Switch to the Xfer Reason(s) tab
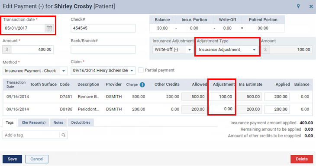316x166 pixels. coord(34,122)
